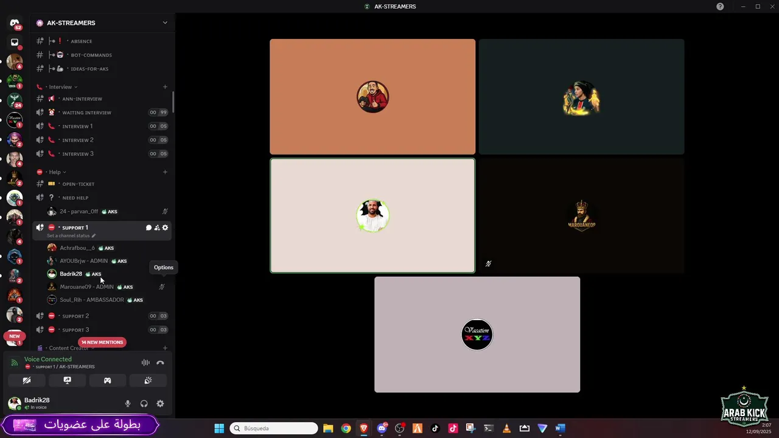The width and height of the screenshot is (779, 438).
Task: Open VLC media player from taskbar
Action: click(506, 428)
